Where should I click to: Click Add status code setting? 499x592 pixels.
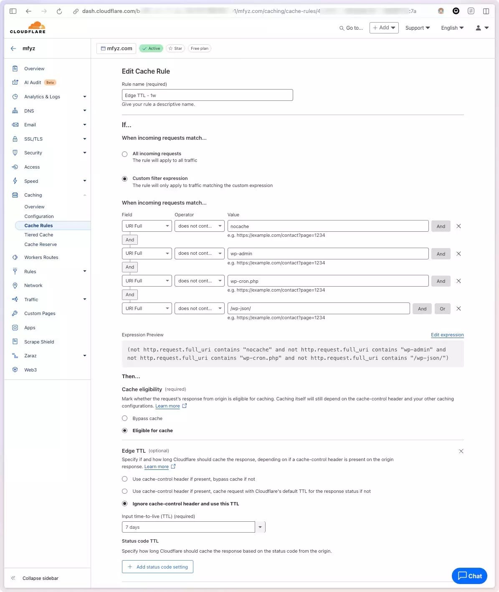point(157,566)
